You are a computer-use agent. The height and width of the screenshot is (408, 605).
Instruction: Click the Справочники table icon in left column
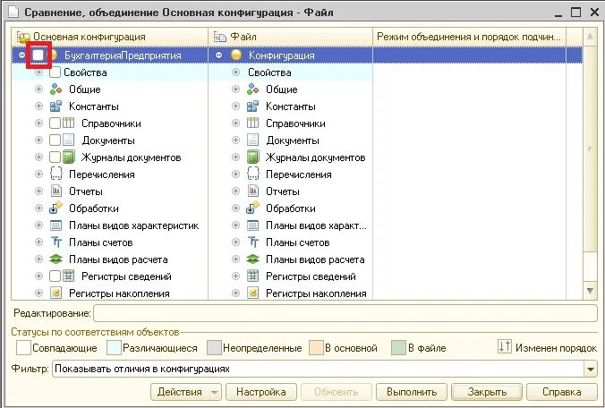(x=68, y=123)
